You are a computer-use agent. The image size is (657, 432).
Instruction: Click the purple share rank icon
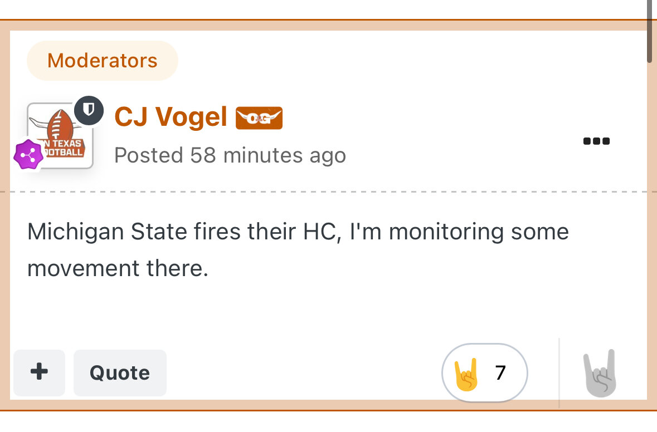pyautogui.click(x=28, y=156)
